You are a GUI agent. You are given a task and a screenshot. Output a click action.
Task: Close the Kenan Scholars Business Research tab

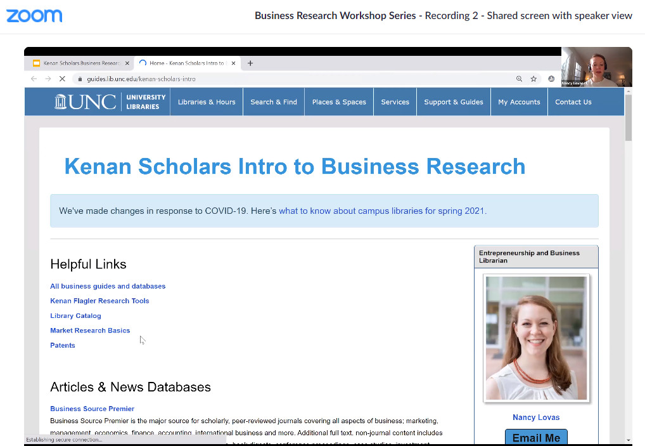click(x=127, y=63)
